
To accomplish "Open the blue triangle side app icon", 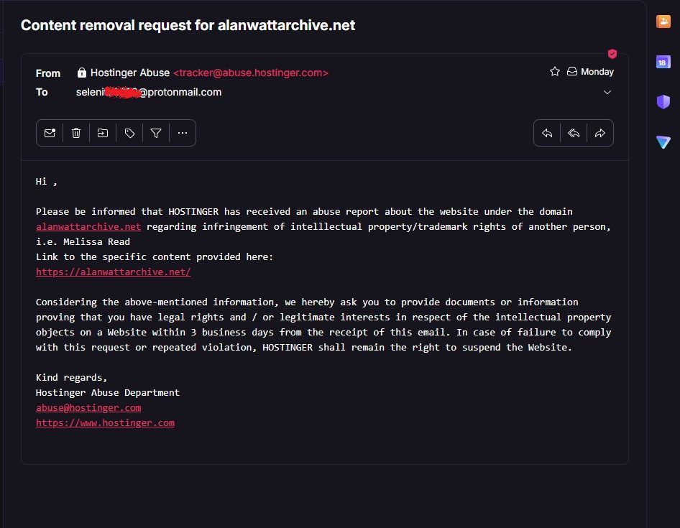I will coord(663,142).
